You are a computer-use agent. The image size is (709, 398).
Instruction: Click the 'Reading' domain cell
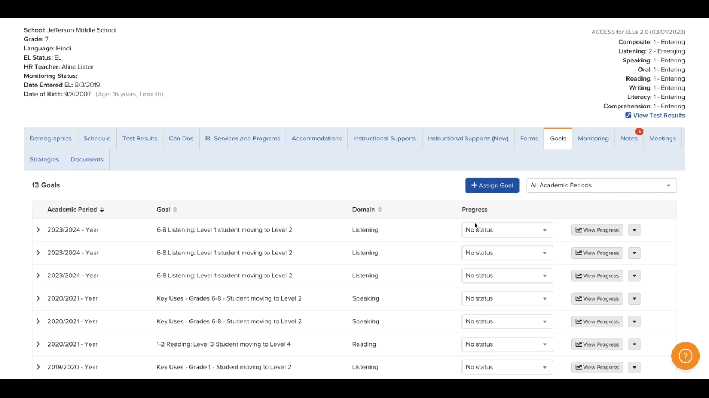coord(364,344)
